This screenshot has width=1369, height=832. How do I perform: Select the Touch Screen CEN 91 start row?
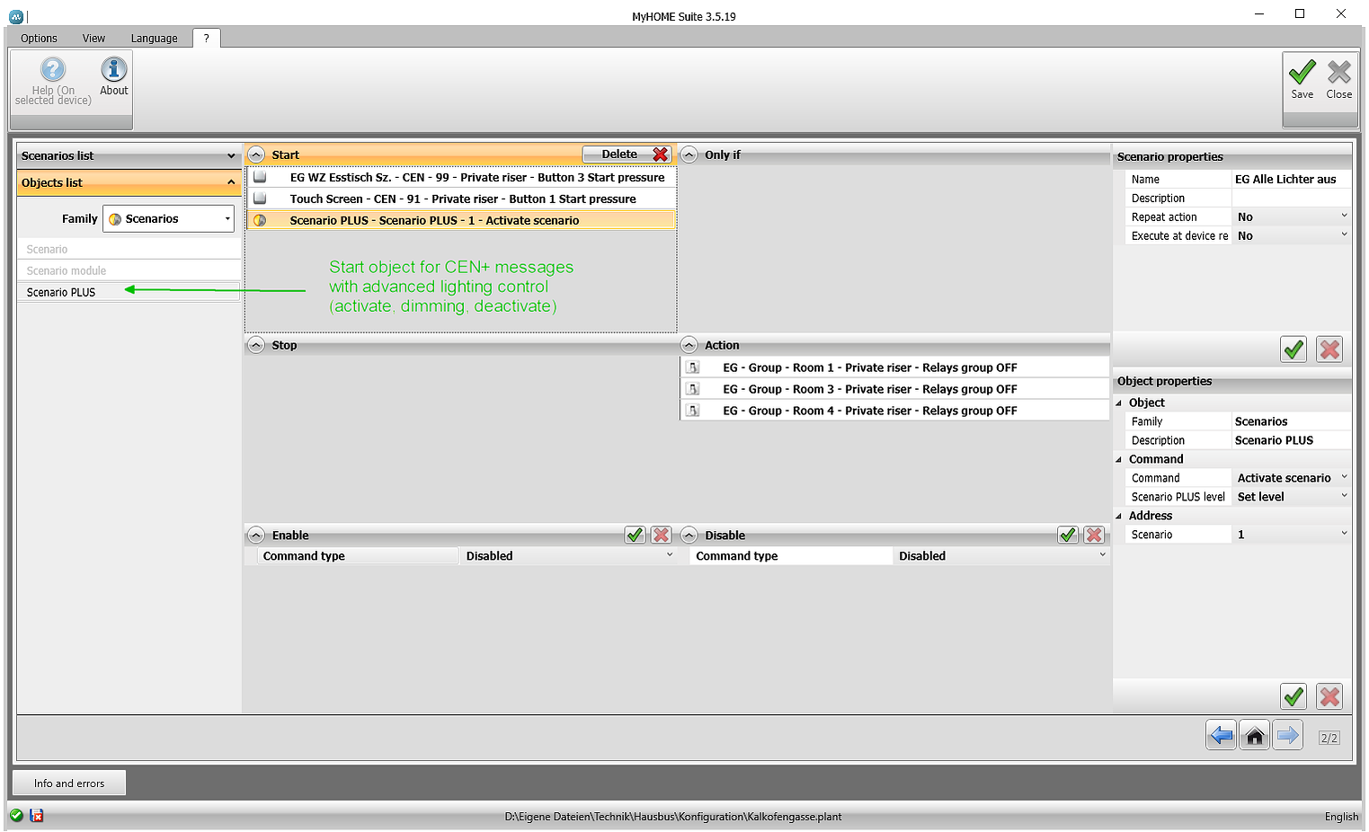click(461, 199)
